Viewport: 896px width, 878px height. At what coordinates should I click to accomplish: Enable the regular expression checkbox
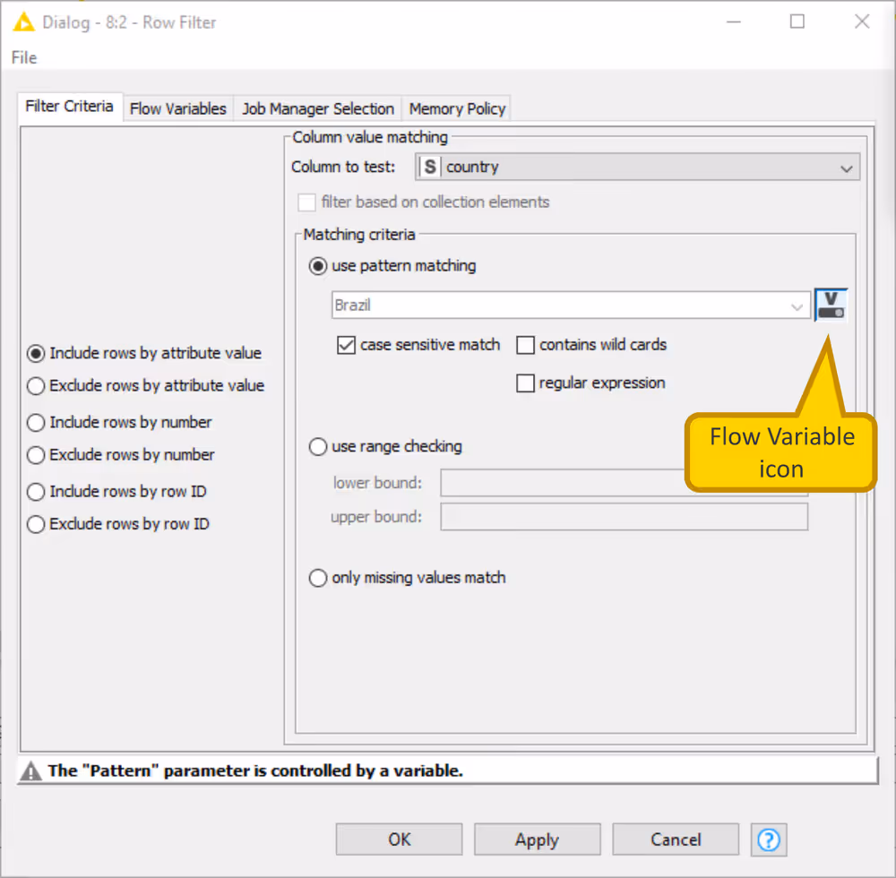[526, 383]
